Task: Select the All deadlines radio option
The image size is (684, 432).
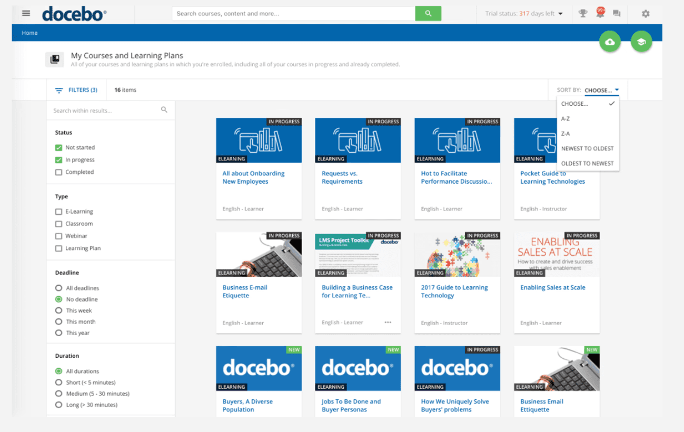Action: coord(58,288)
